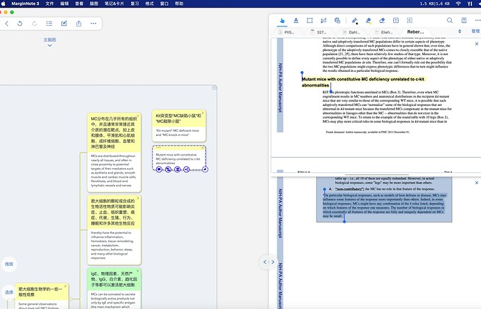Open the chevron on MC分布在几乎所有的组织 card
The image size is (481, 309).
point(138,116)
